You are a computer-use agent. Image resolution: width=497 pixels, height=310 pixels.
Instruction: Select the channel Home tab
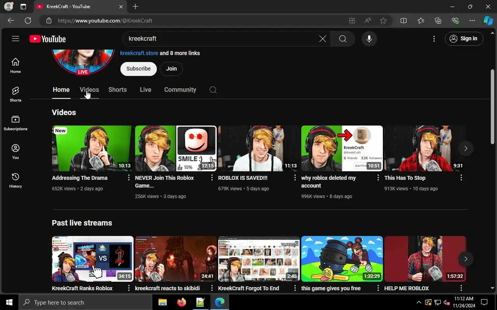pos(61,90)
